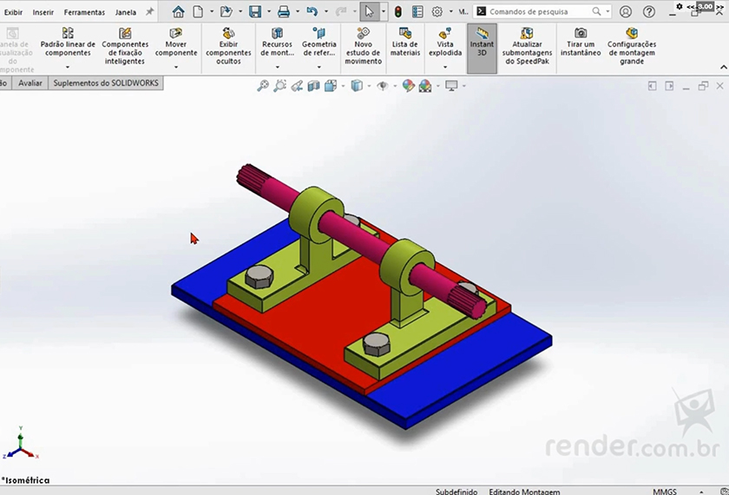Click the traffic light Rebuild icon
This screenshot has height=495, width=729.
click(x=397, y=12)
